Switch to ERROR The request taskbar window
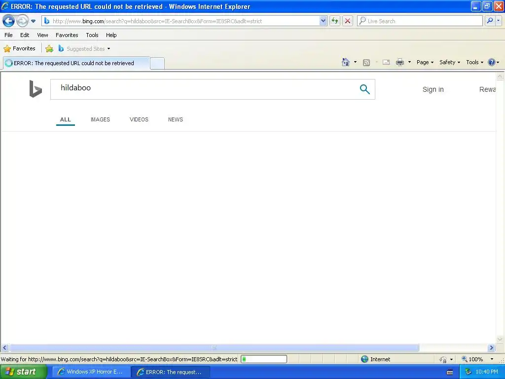 (171, 372)
